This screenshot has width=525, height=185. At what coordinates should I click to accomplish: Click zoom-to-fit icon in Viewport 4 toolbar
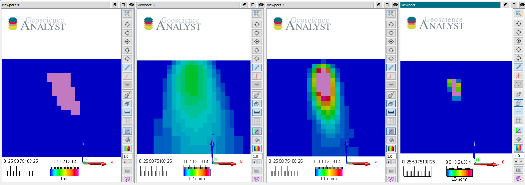127,14
